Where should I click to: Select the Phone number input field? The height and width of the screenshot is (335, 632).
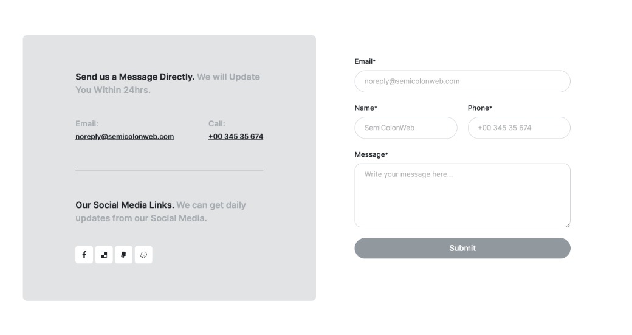tap(519, 128)
